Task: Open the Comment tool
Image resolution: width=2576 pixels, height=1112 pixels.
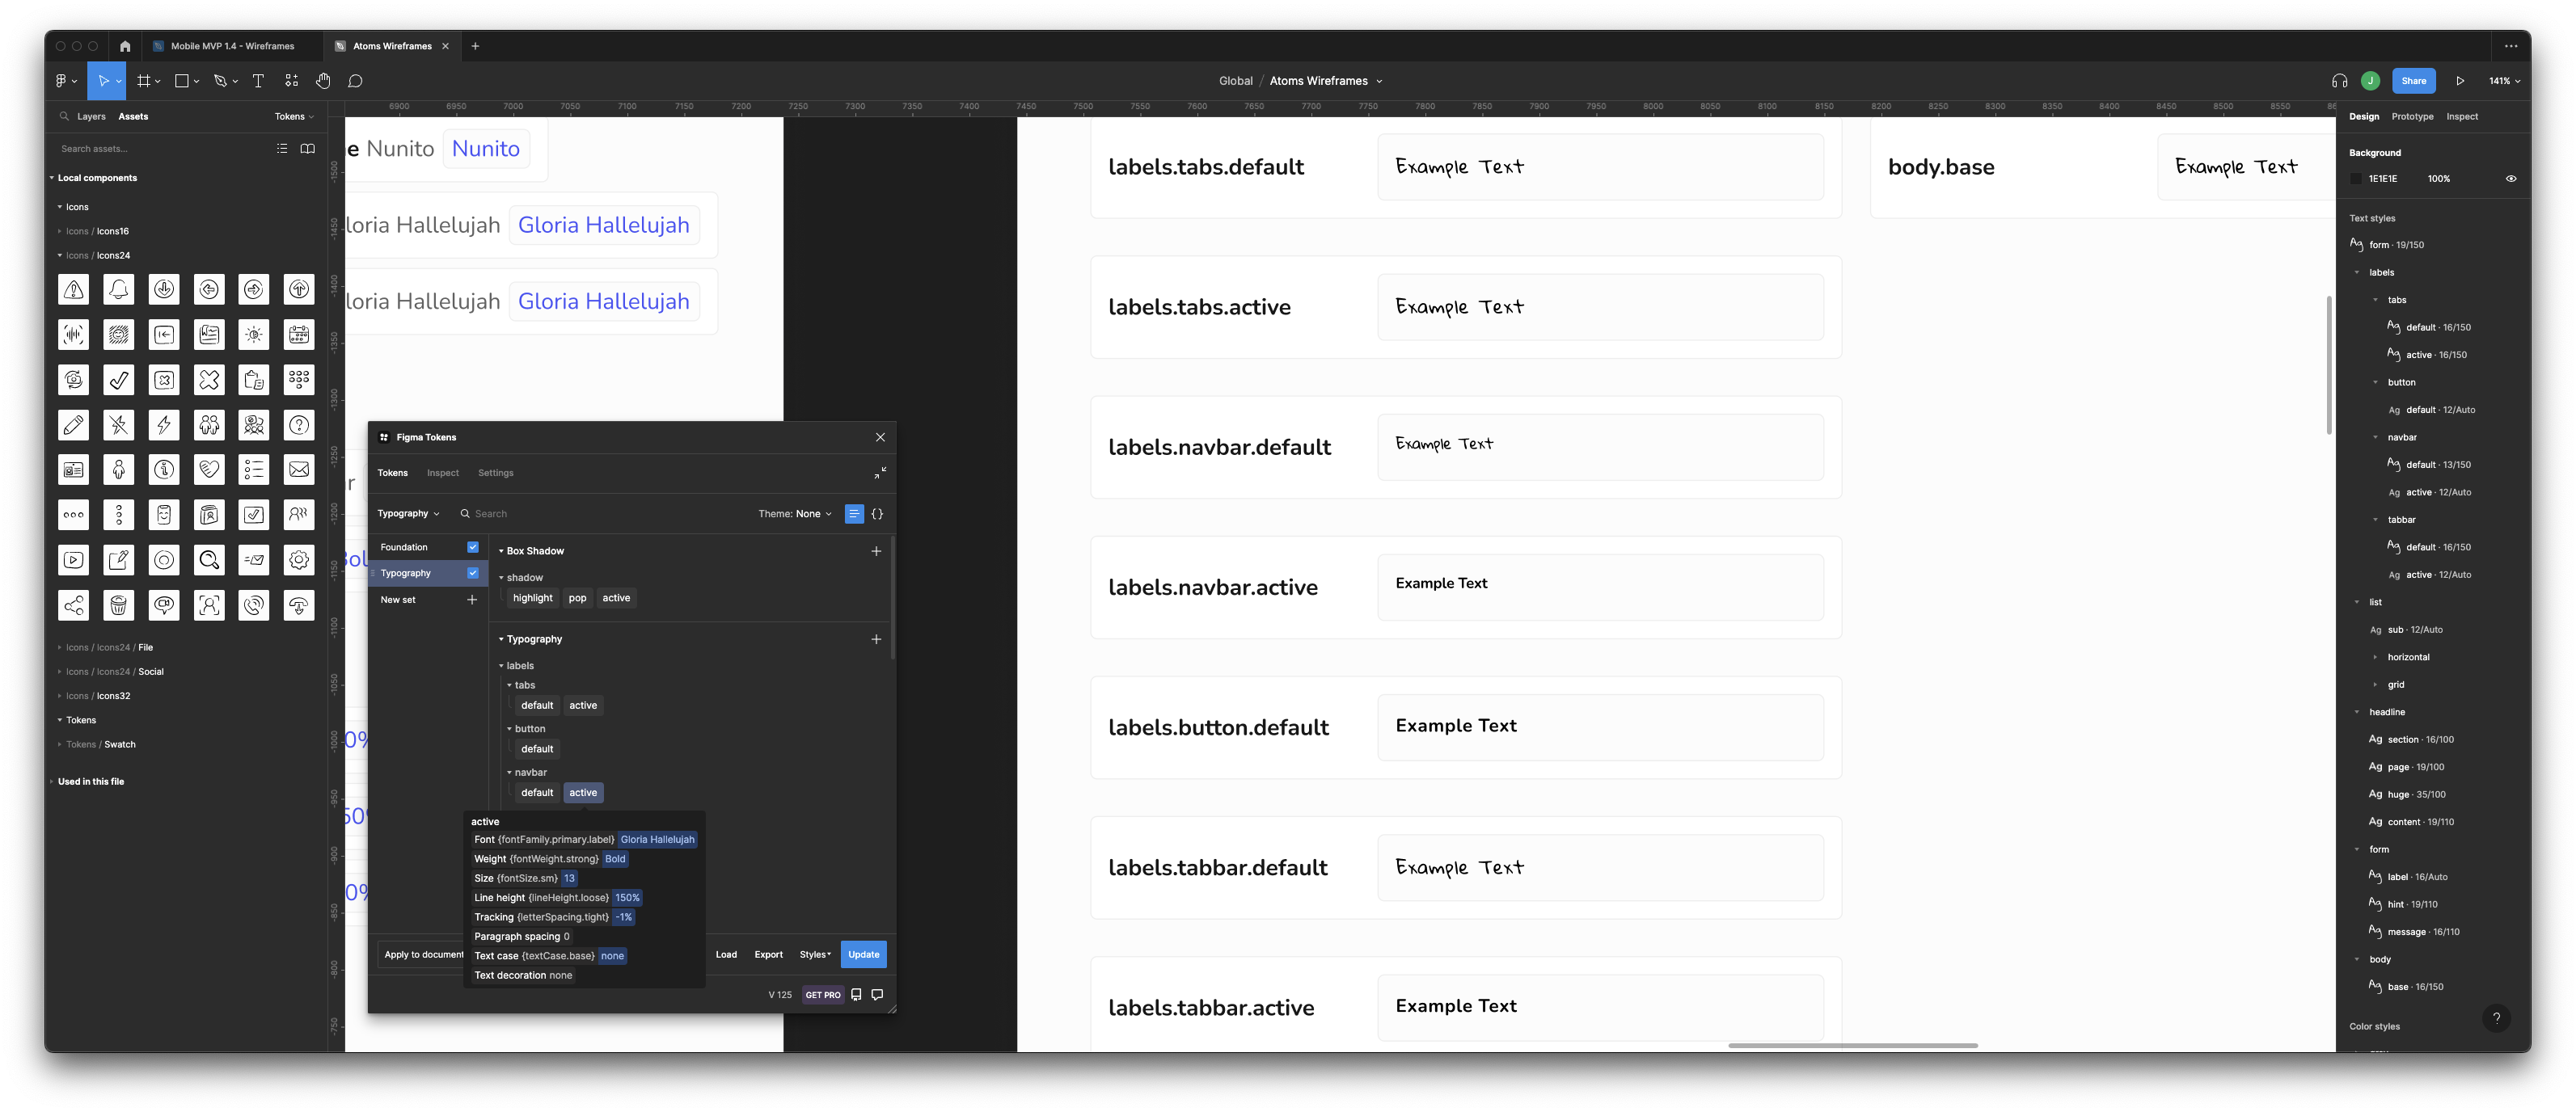Action: point(355,81)
